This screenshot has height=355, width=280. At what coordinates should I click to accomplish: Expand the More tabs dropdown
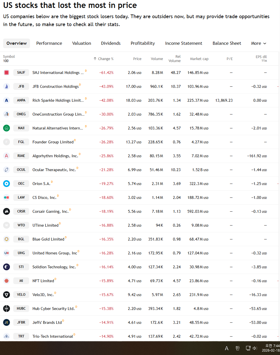pos(259,43)
